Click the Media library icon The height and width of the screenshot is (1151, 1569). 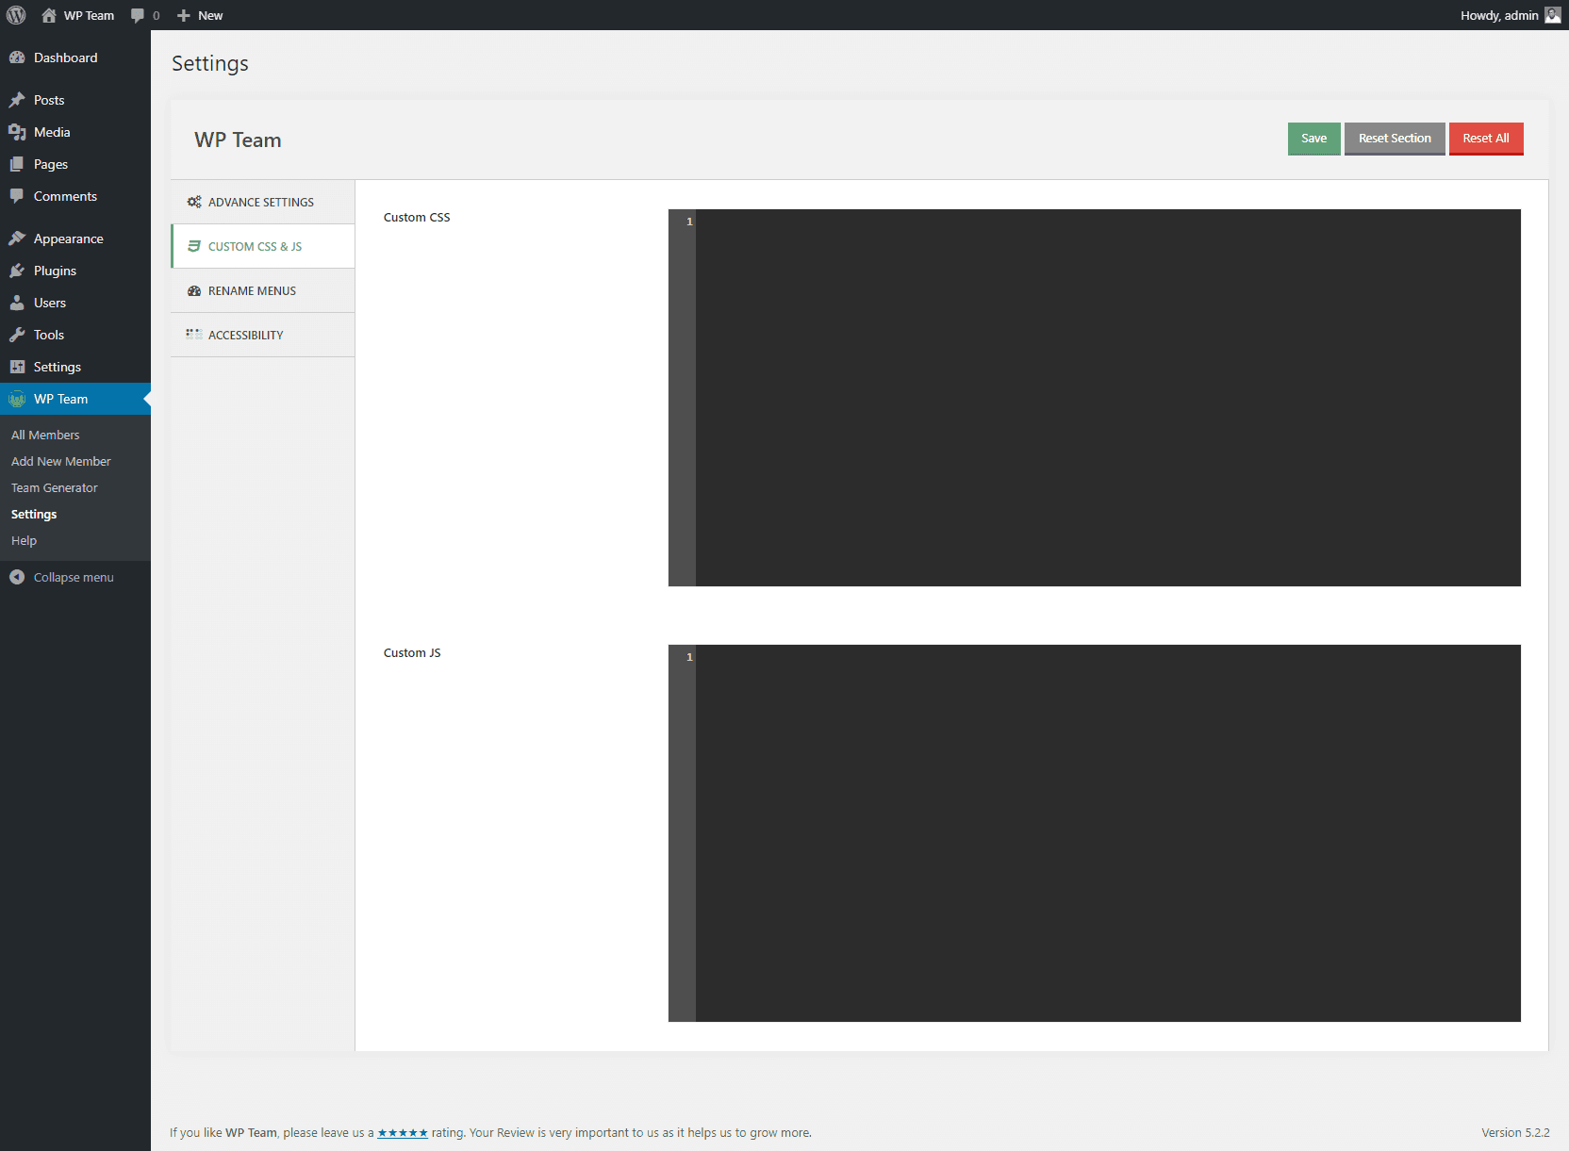[17, 132]
